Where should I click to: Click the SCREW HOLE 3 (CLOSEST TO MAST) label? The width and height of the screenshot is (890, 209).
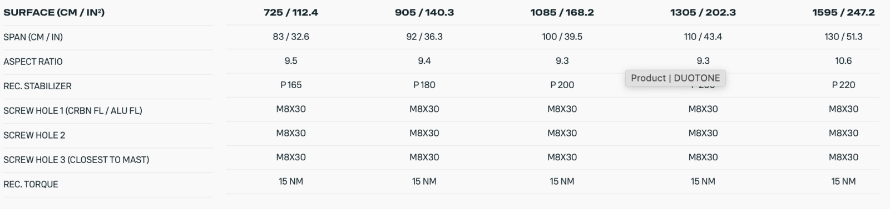pos(76,159)
